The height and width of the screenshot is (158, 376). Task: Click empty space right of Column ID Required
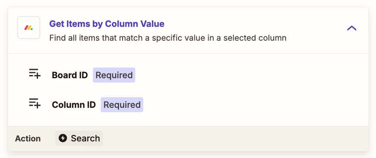pyautogui.click(x=254, y=105)
